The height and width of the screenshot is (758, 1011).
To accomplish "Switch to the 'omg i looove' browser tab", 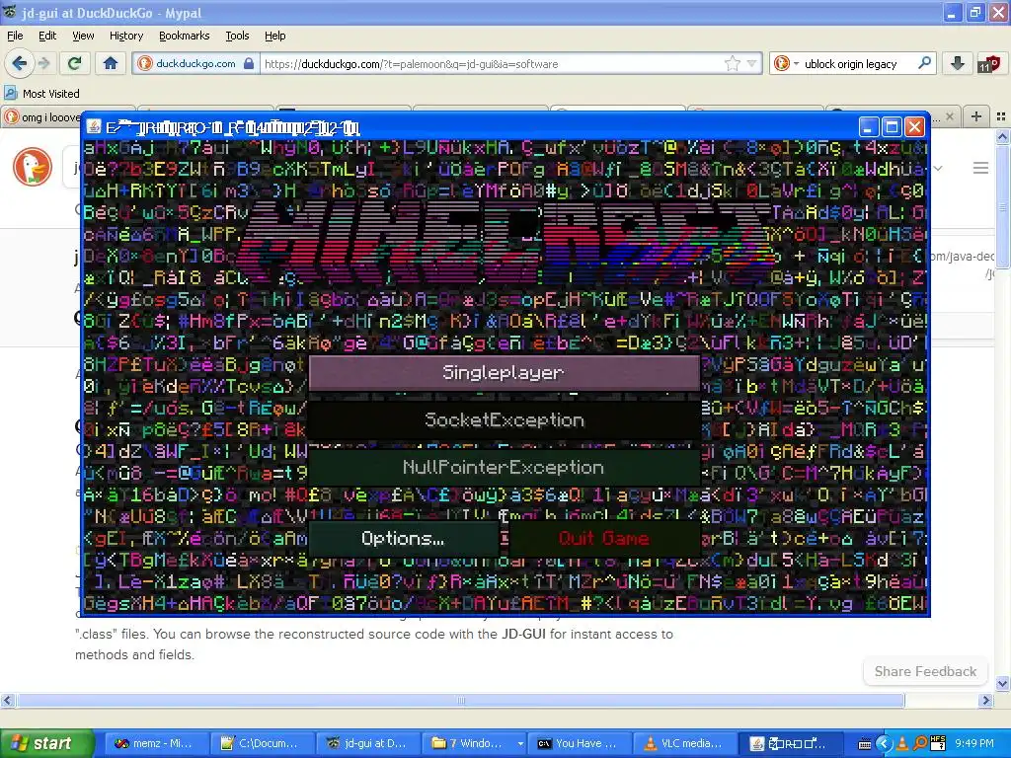I will click(41, 117).
